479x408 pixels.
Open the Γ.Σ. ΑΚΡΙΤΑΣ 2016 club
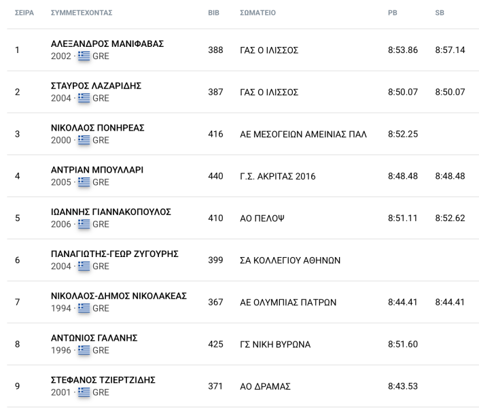[278, 176]
